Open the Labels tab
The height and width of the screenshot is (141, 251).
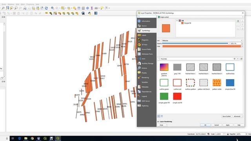coord(147,35)
